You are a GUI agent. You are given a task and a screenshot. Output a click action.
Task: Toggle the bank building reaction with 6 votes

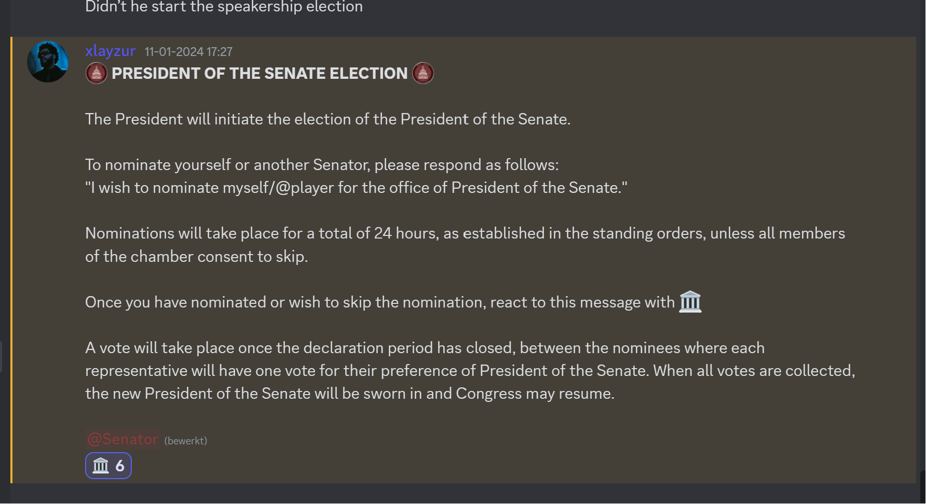(108, 466)
